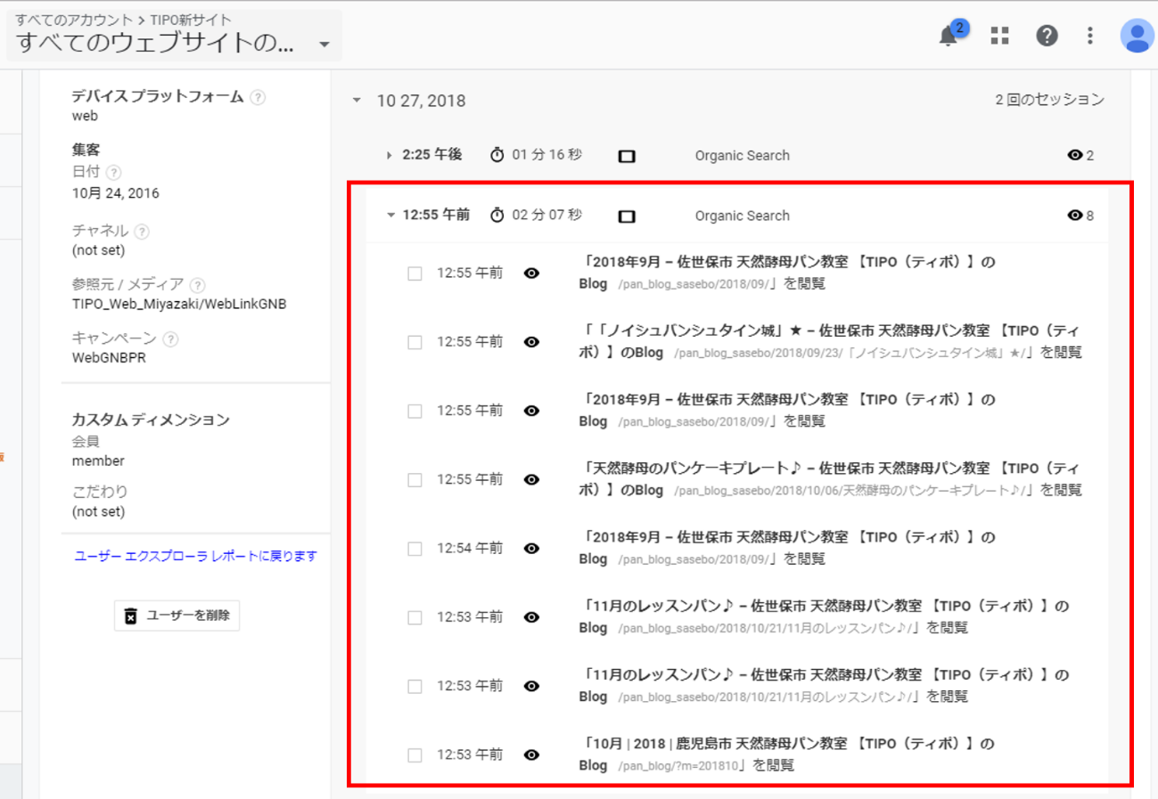Collapse the 12:55 午前 session
This screenshot has width=1158, height=799.
click(x=390, y=216)
